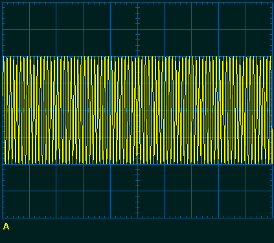
Task: Click the top-left corner of the grid
Action: pyautogui.click(x=3, y=3)
